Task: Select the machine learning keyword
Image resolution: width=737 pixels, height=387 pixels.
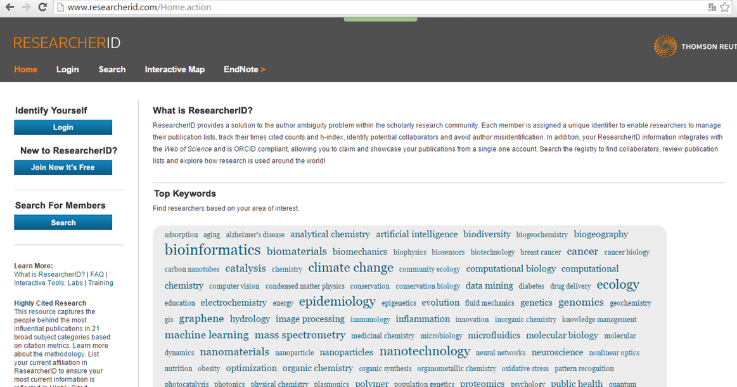Action: coord(207,335)
